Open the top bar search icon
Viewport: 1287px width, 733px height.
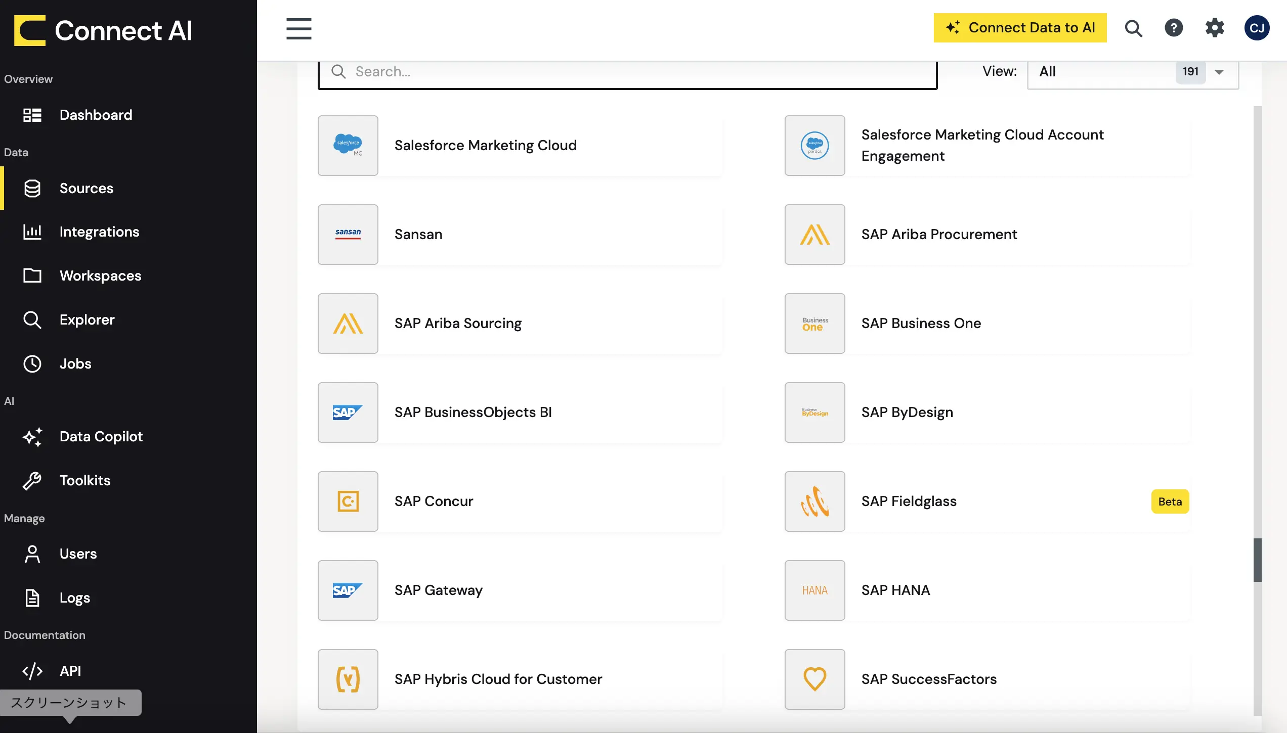pos(1133,28)
